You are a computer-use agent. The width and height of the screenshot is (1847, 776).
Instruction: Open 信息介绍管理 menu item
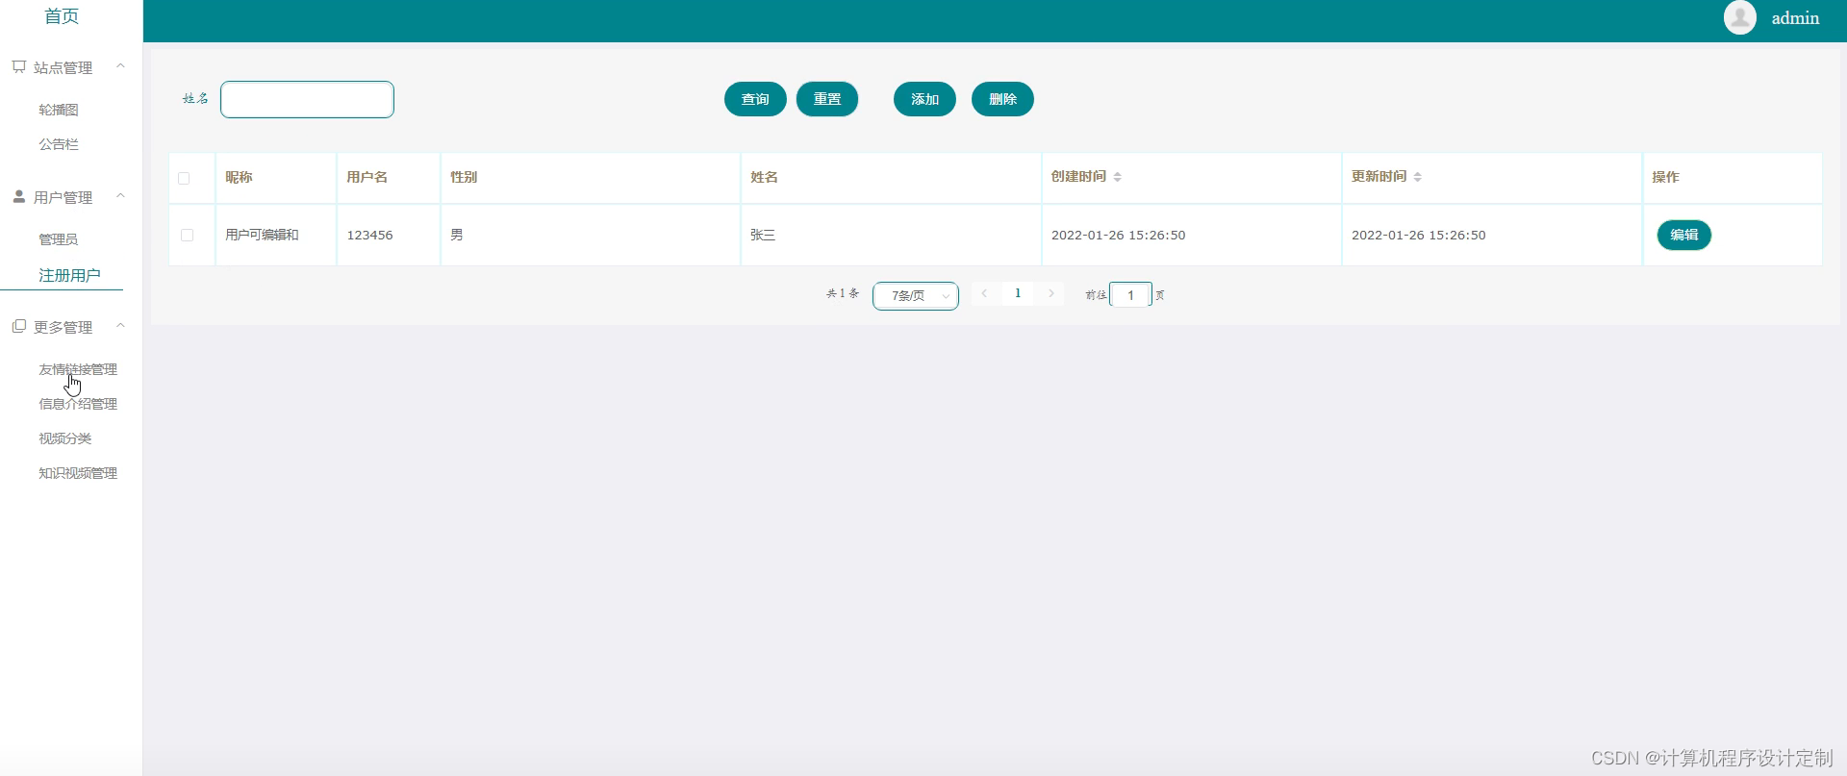[78, 404]
